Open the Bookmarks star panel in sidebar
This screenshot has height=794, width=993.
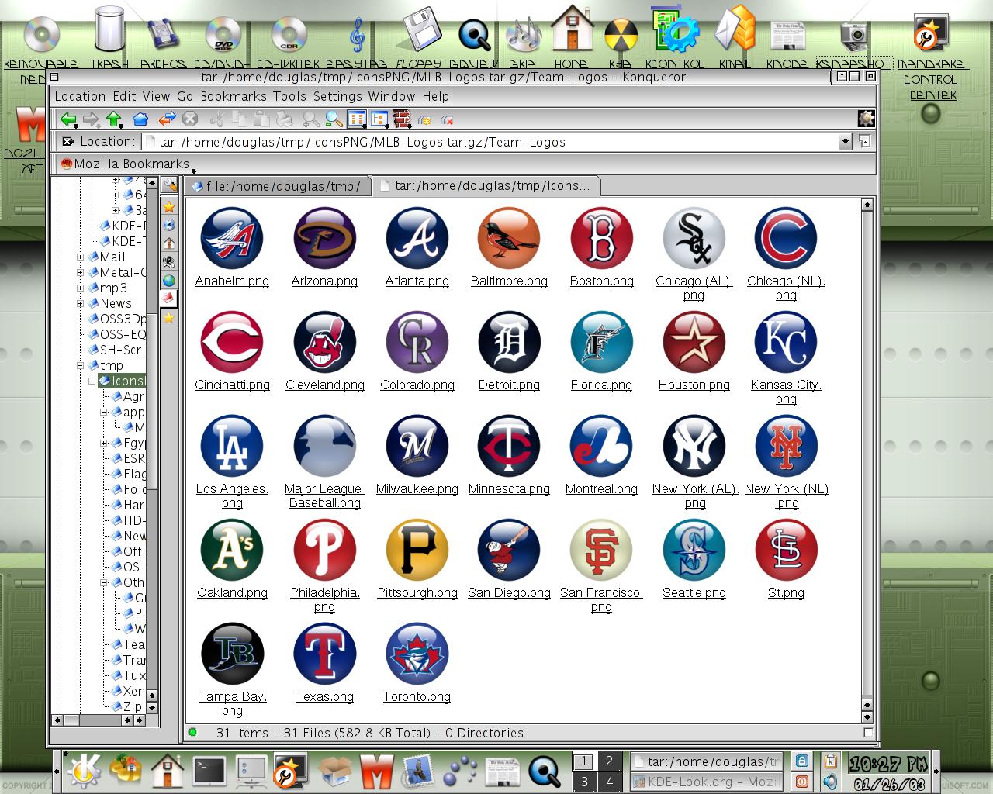(168, 206)
